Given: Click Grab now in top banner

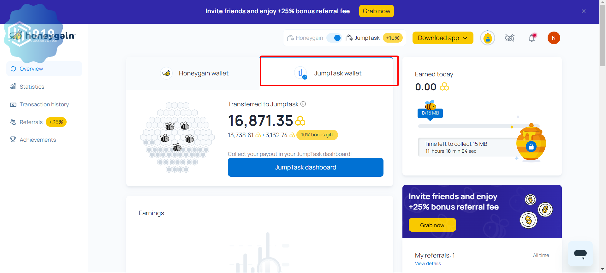Looking at the screenshot, I should pos(376,11).
